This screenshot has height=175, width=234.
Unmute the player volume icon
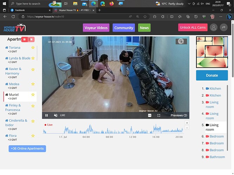tap(56, 115)
